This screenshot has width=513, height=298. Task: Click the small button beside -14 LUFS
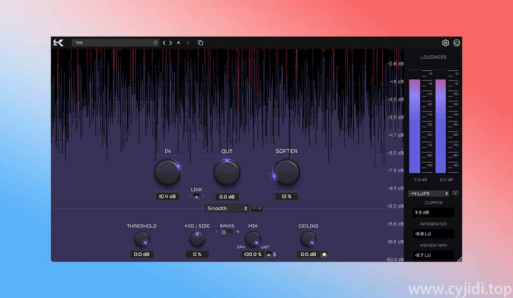455,194
